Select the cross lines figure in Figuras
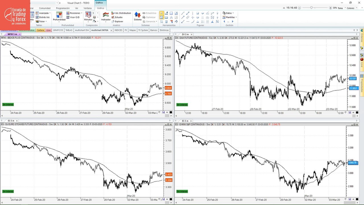This screenshot has height=205, width=364. point(193,17)
